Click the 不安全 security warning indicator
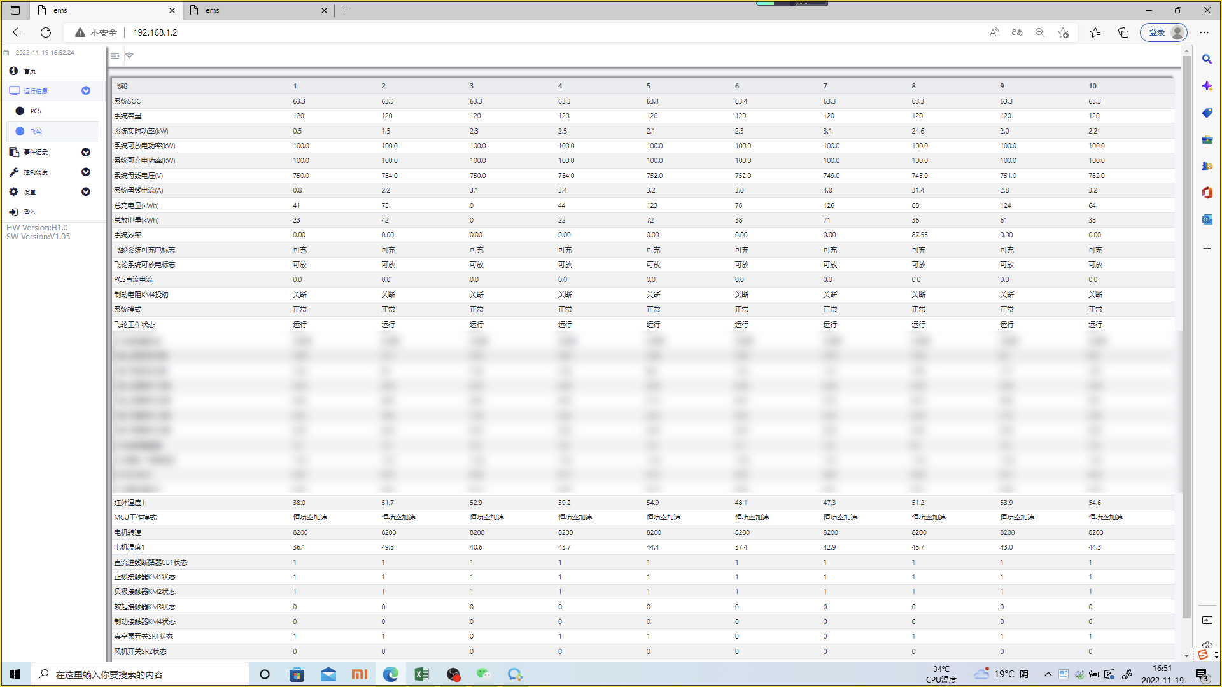Image resolution: width=1222 pixels, height=687 pixels. point(96,32)
